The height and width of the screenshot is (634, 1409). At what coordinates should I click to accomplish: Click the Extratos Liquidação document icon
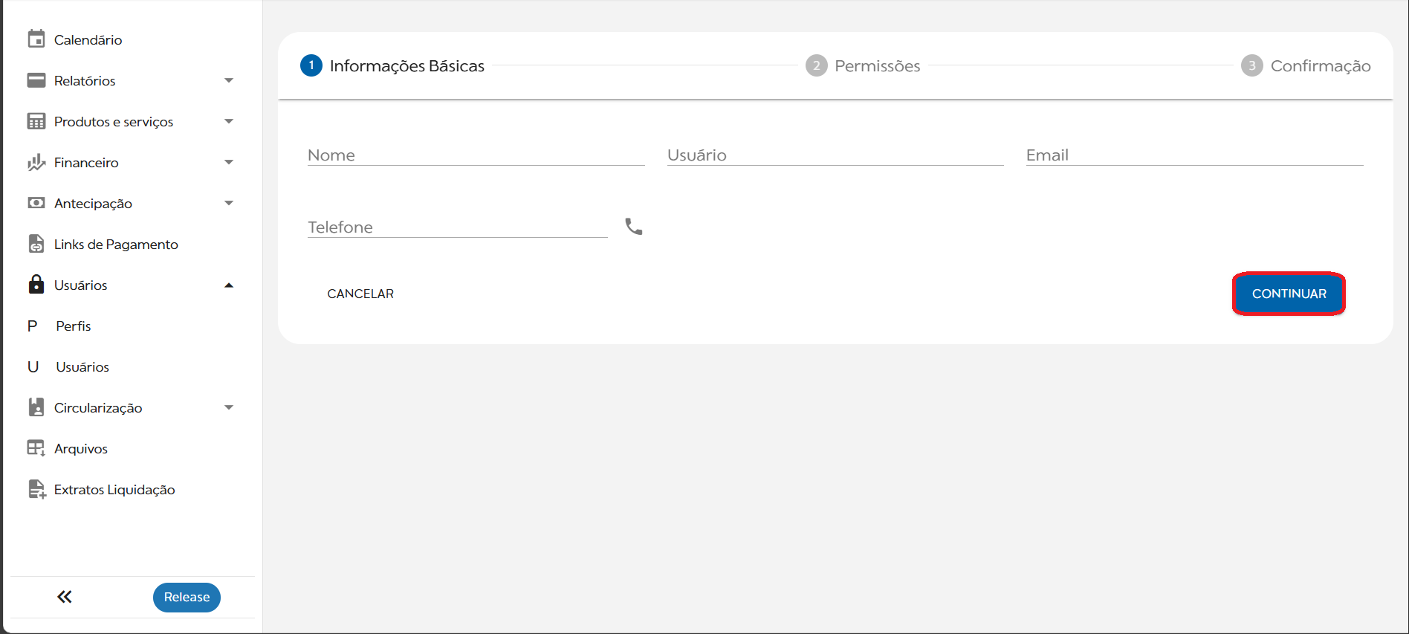(36, 489)
